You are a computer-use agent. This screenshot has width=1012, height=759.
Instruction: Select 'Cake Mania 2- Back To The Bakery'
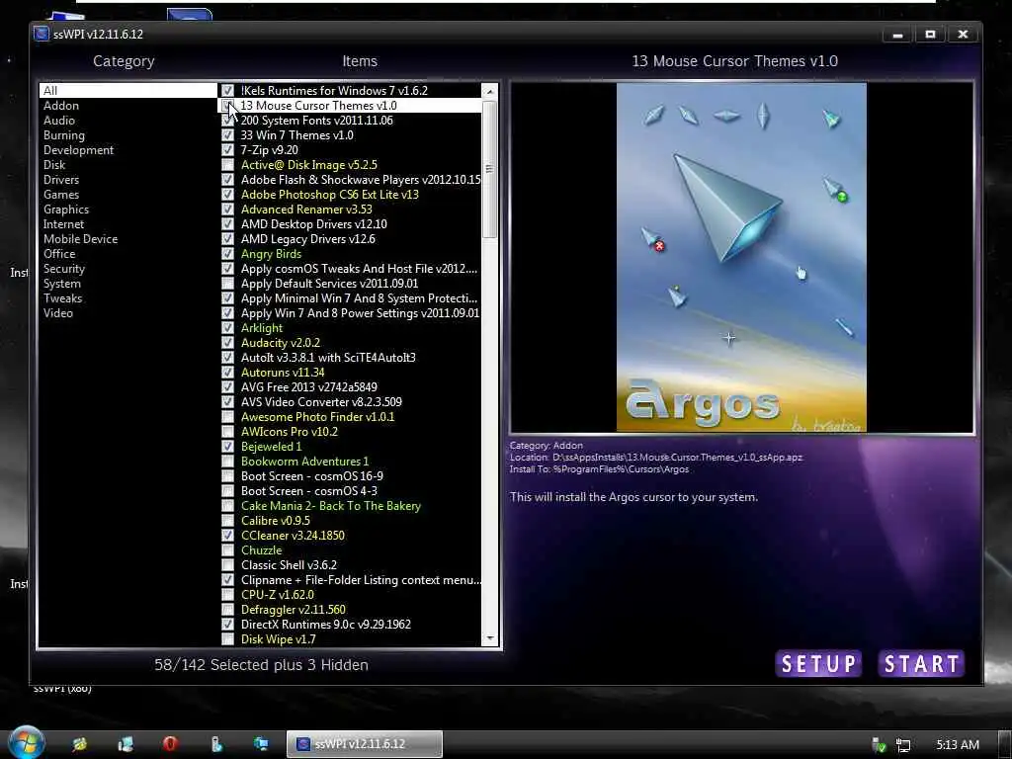[330, 506]
